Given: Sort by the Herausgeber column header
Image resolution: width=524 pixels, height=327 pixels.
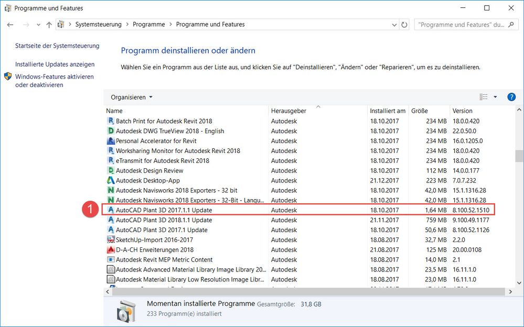Looking at the screenshot, I should click(x=288, y=111).
